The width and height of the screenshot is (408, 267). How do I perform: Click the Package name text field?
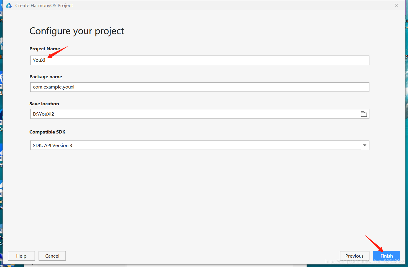coord(199,87)
